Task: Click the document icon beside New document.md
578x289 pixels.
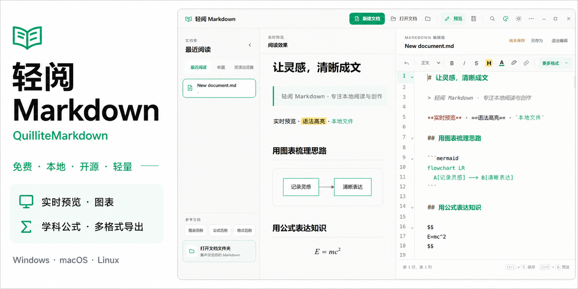Action: coord(190,88)
